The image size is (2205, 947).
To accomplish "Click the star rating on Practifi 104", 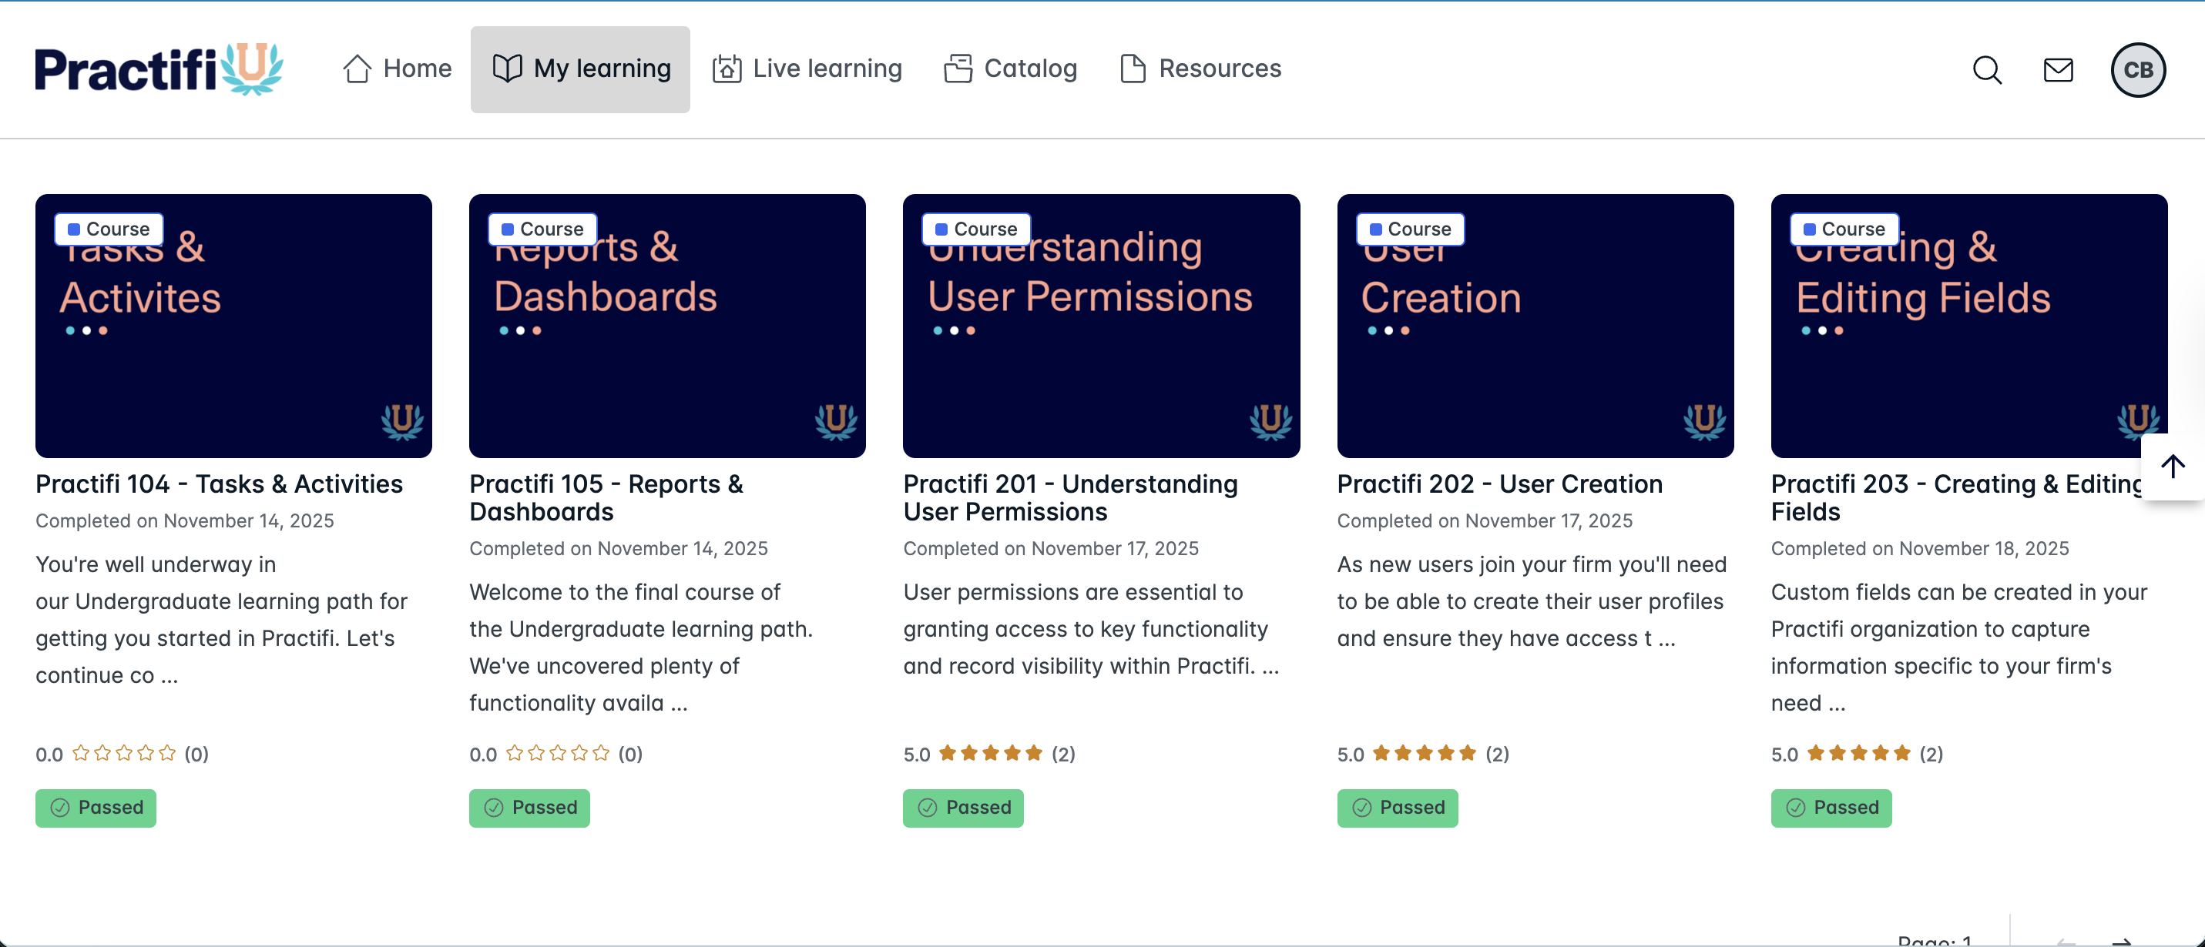I will tap(124, 754).
